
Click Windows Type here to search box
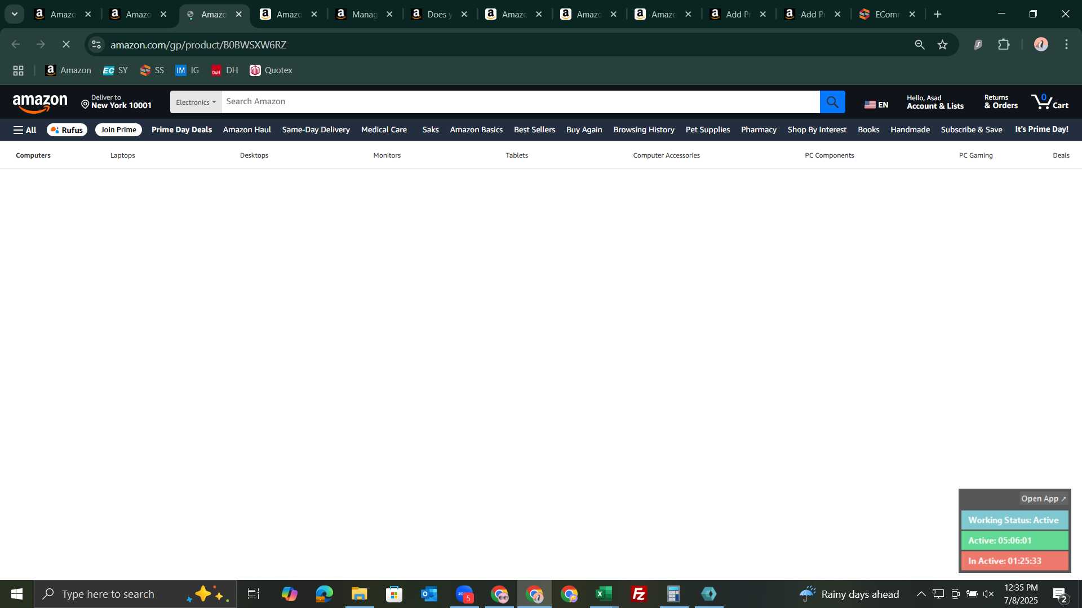[135, 594]
